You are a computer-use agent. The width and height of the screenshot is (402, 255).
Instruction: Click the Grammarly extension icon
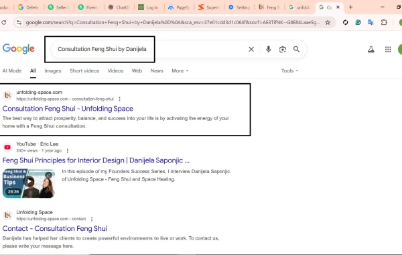click(x=358, y=22)
